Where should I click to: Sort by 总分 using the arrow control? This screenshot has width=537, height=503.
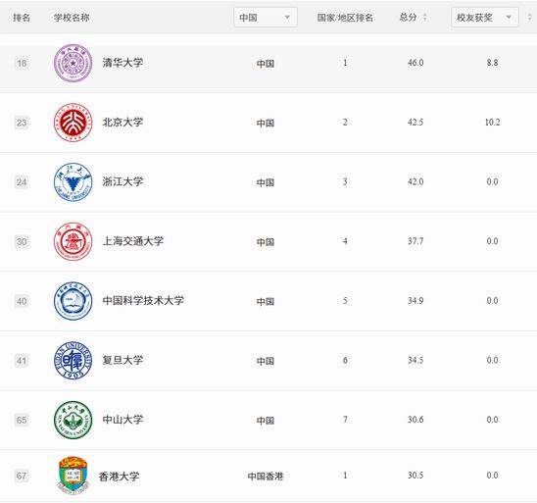point(425,17)
